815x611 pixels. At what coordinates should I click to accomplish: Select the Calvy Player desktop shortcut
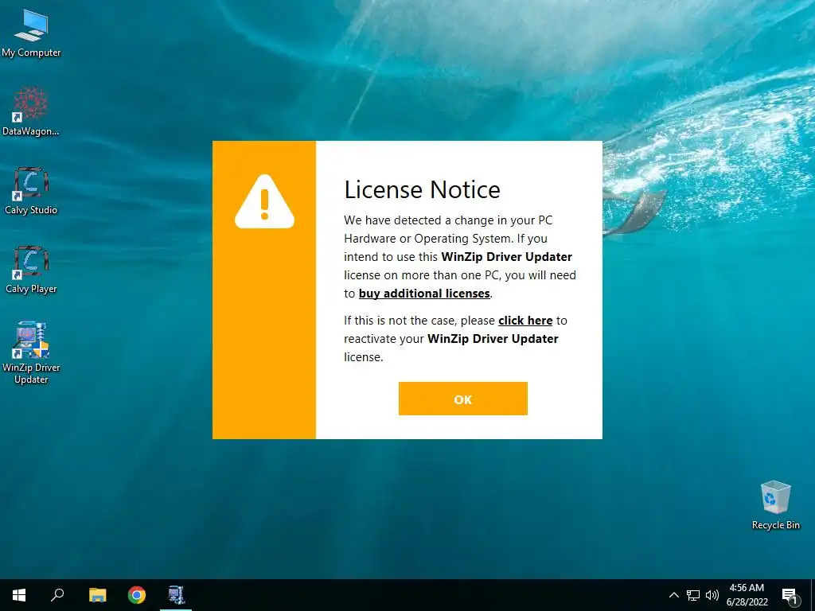pyautogui.click(x=31, y=270)
